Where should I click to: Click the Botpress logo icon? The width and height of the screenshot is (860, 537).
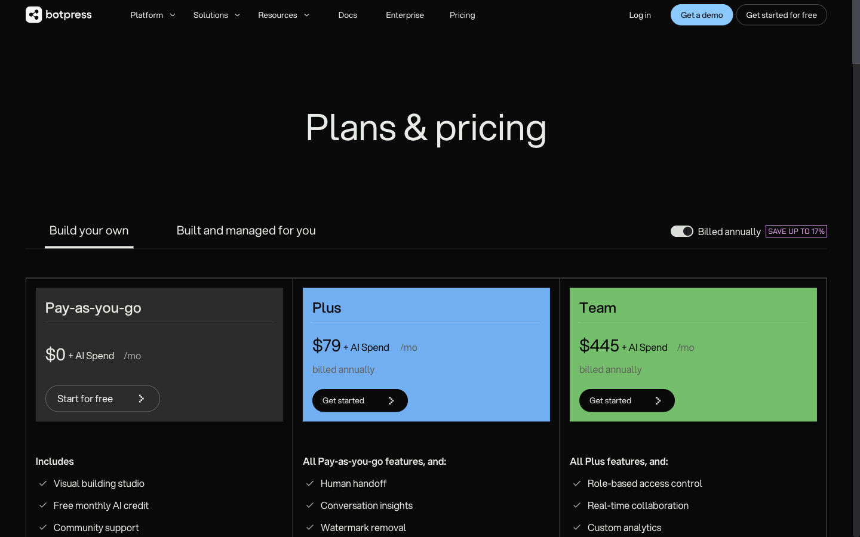[x=34, y=14]
